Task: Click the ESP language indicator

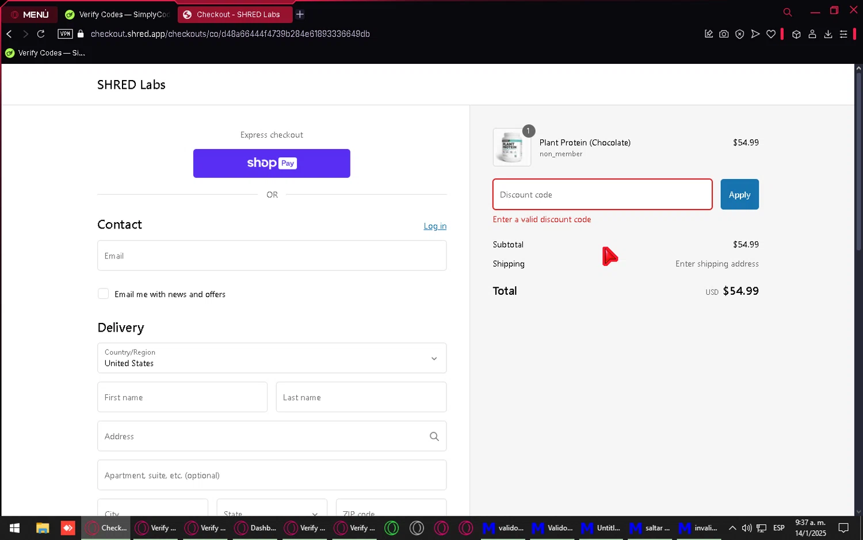Action: click(x=779, y=528)
